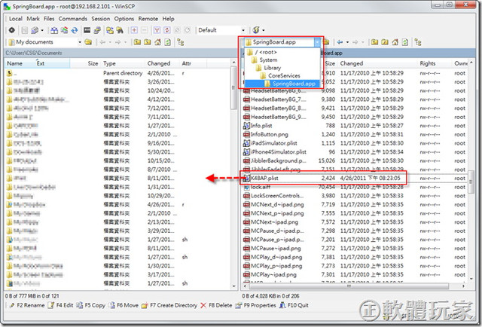Go to local home directory icon
Viewport: 482px width, 327px height.
click(157, 42)
